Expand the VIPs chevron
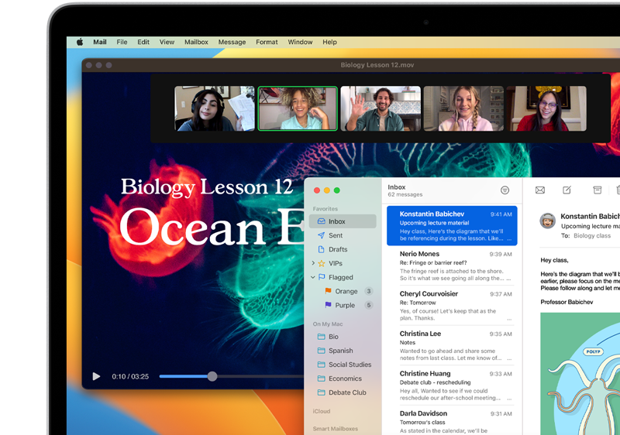The width and height of the screenshot is (620, 435). (x=313, y=263)
